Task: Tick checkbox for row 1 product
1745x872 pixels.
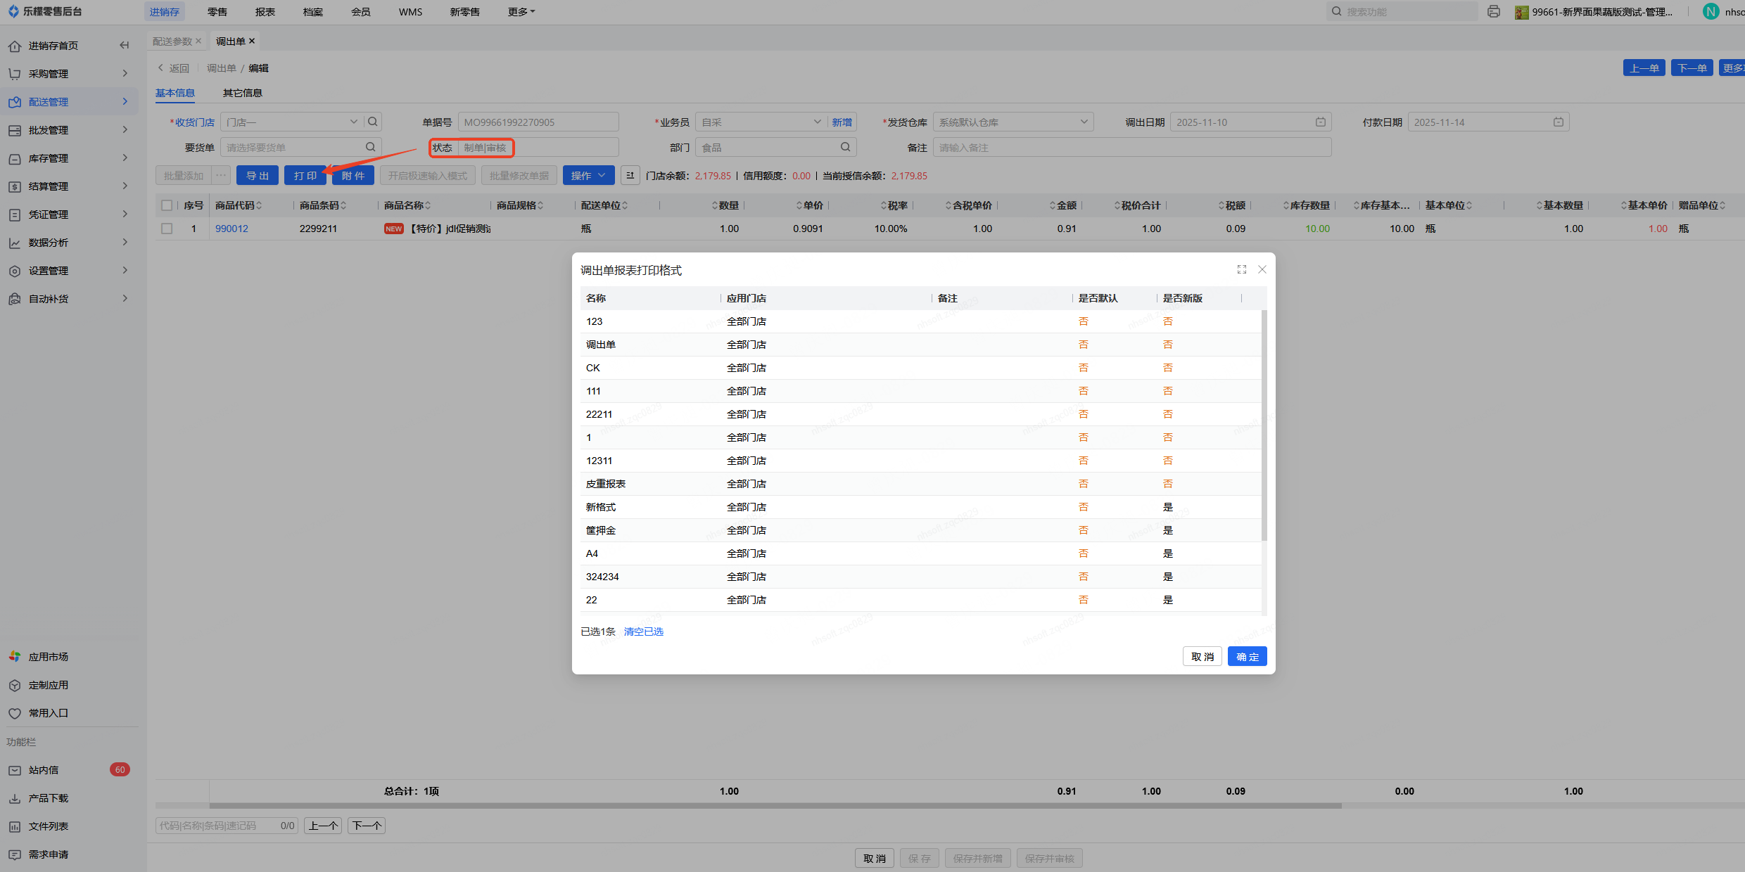Action: click(167, 229)
